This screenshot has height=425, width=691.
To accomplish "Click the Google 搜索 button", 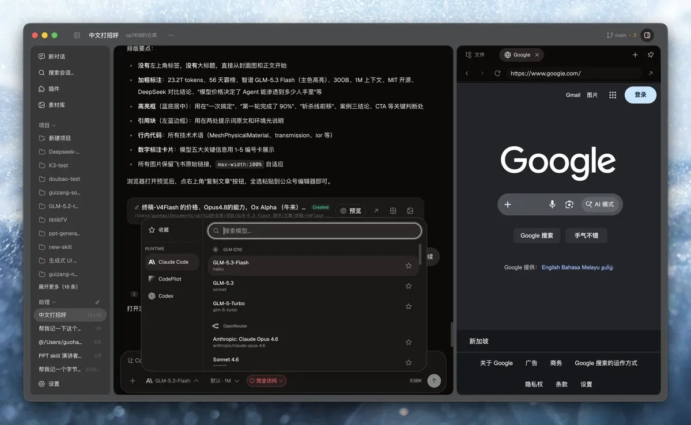I will 537,236.
